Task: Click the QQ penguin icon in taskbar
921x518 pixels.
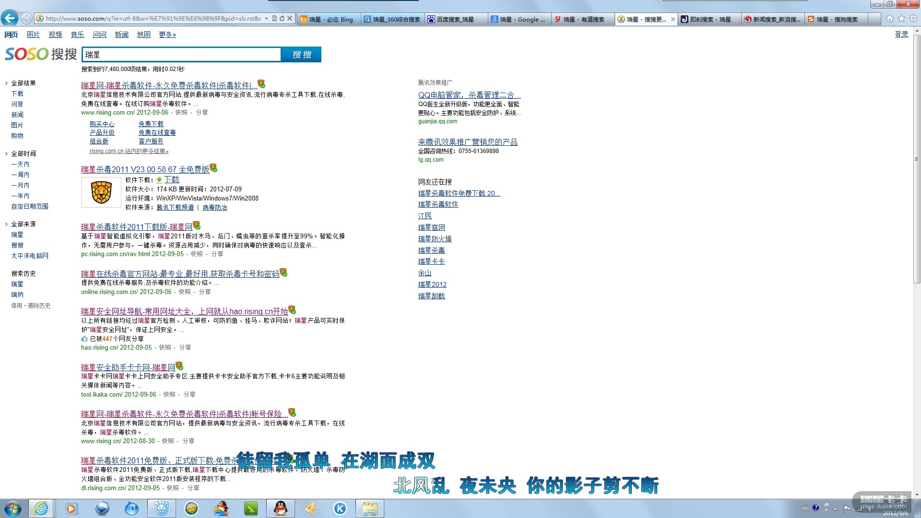Action: pos(281,508)
